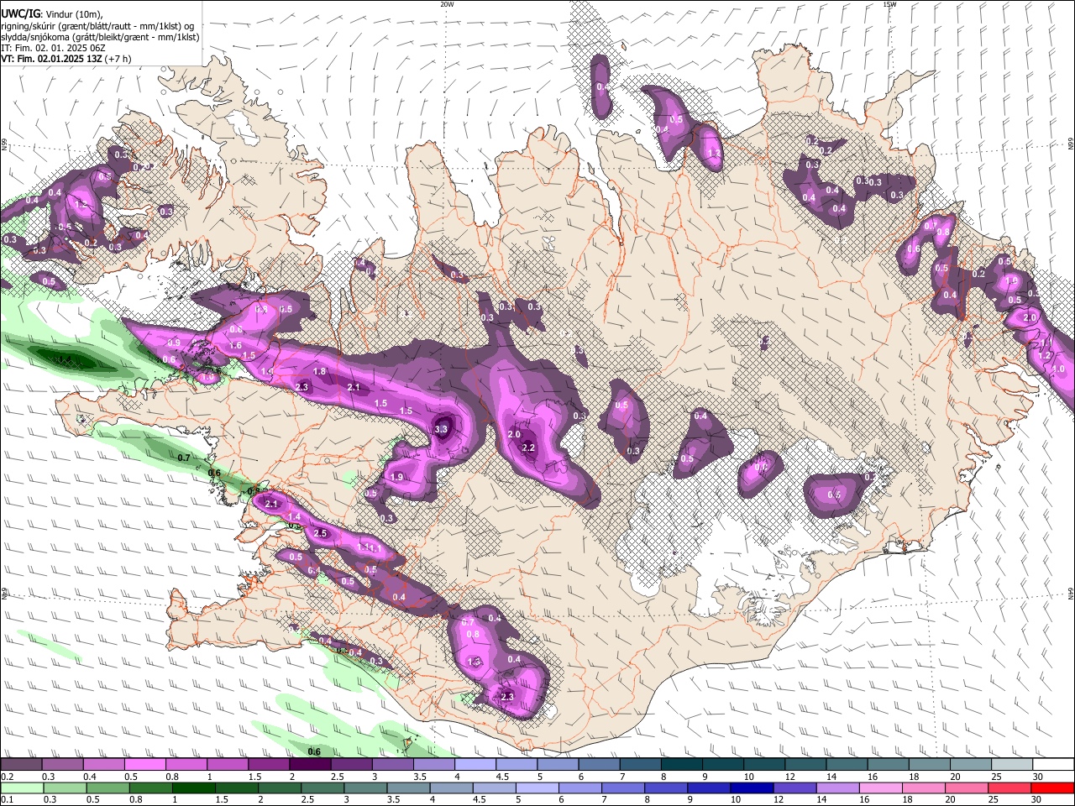
Task: Click the 1.9 precipitation value on the map
Action: click(397, 477)
